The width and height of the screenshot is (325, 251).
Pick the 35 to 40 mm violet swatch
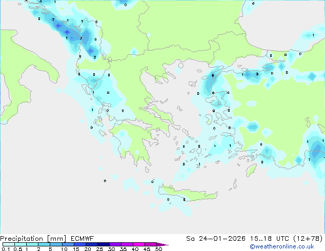127,244
